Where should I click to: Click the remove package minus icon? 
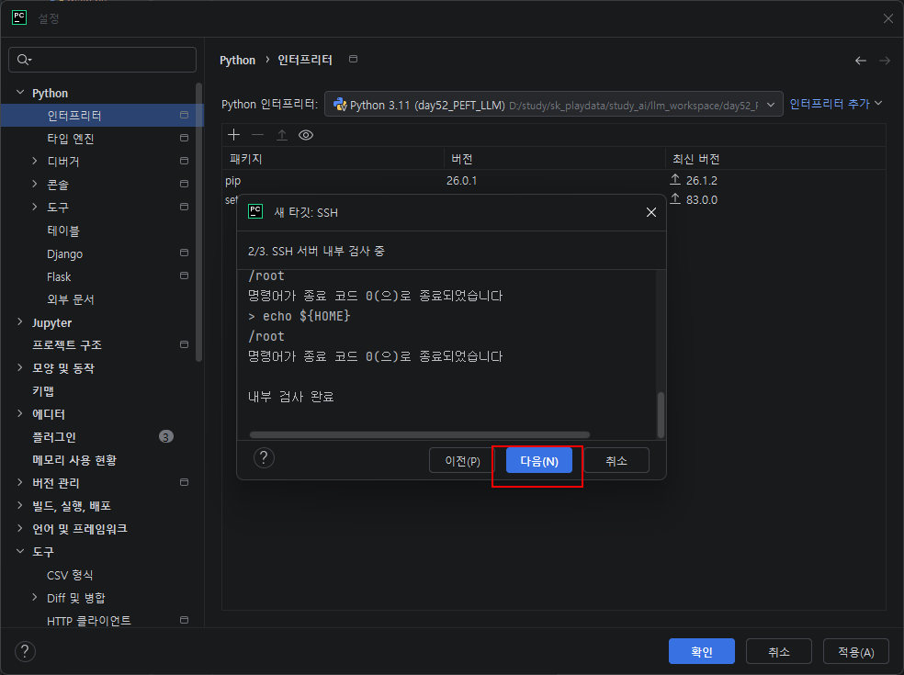[258, 135]
